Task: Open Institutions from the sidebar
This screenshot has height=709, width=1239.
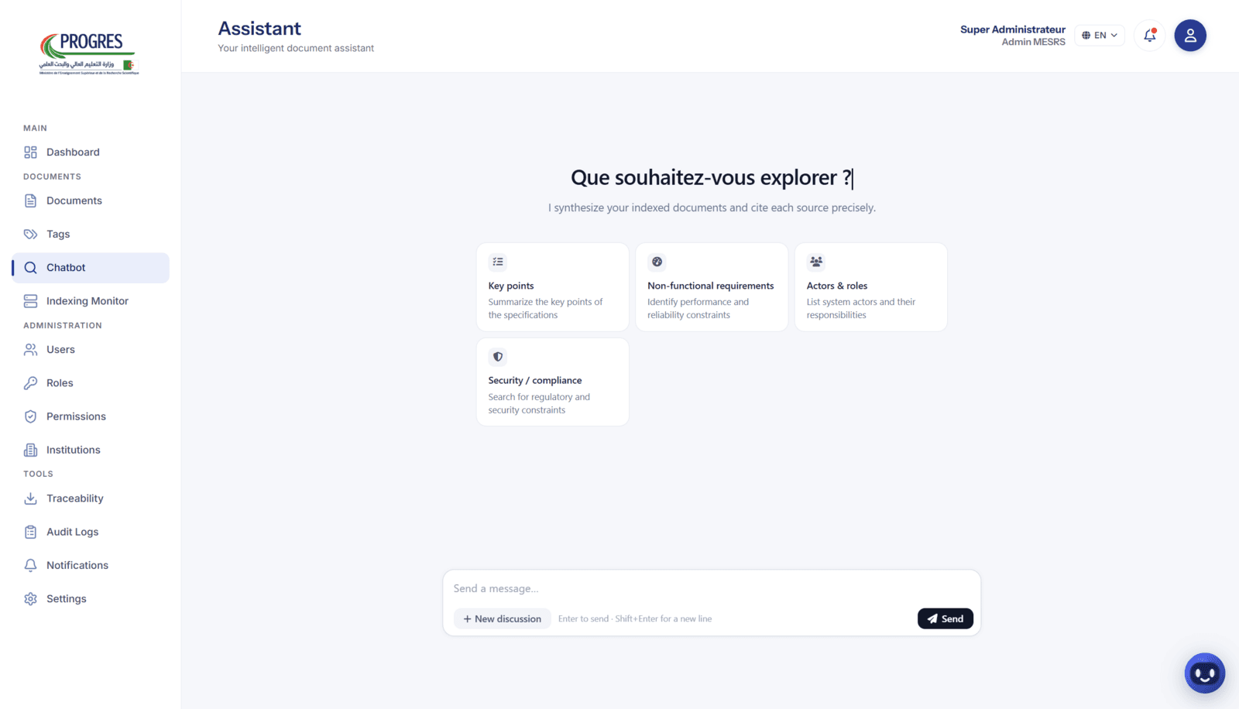Action: pos(91,450)
